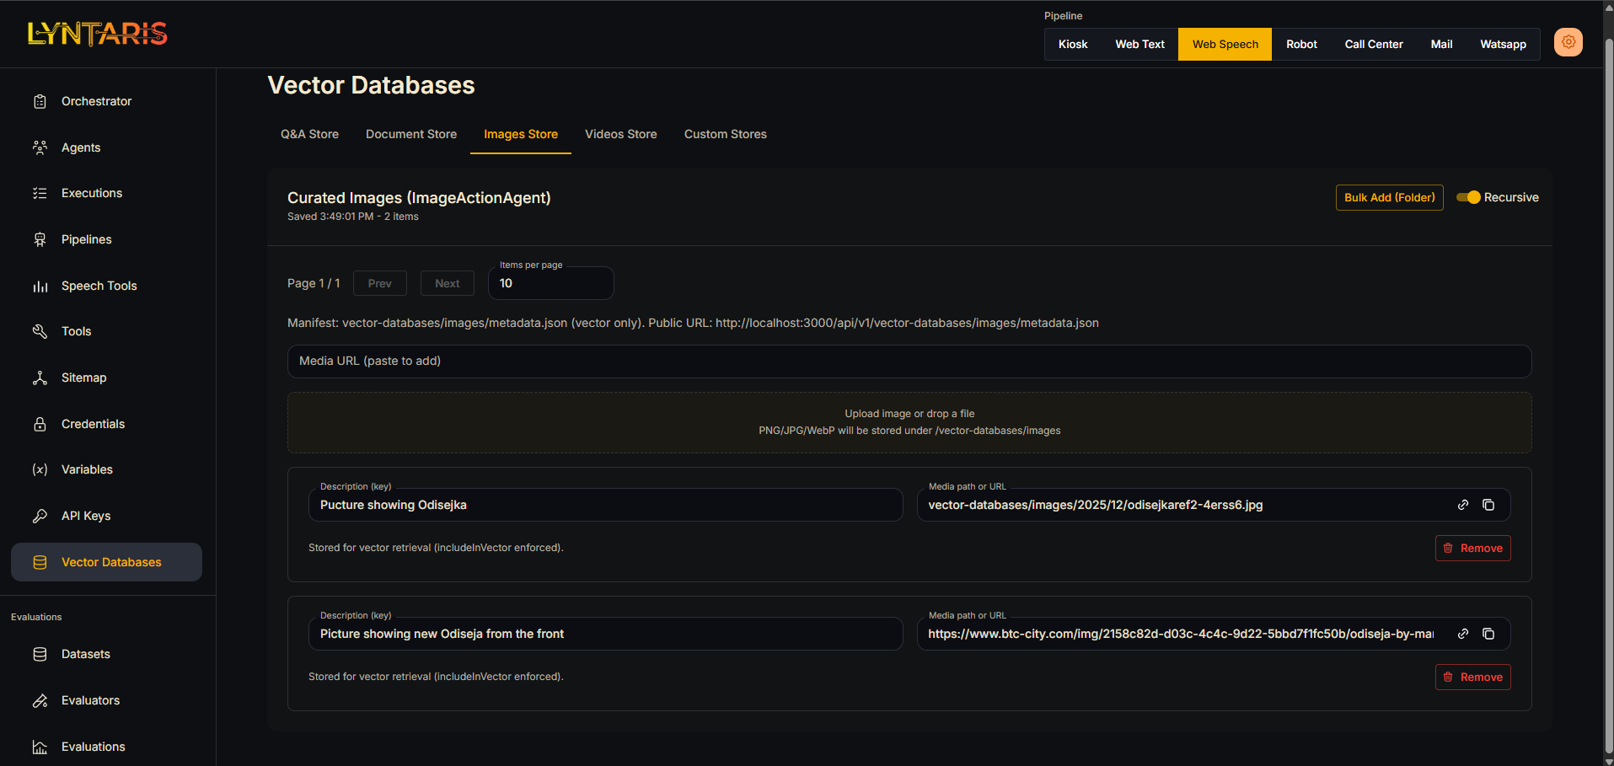Select the Kiosk pipeline option
Image resolution: width=1614 pixels, height=766 pixels.
pos(1072,44)
